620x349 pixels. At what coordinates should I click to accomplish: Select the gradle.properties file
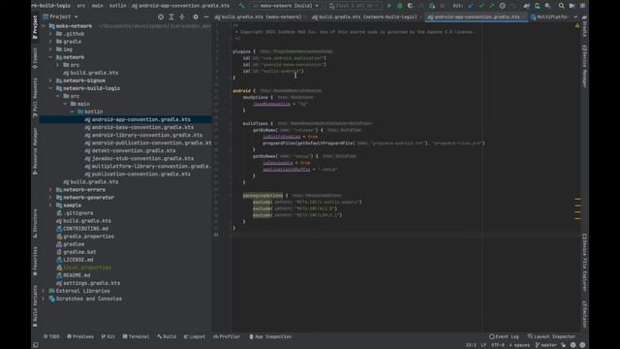[85, 237]
